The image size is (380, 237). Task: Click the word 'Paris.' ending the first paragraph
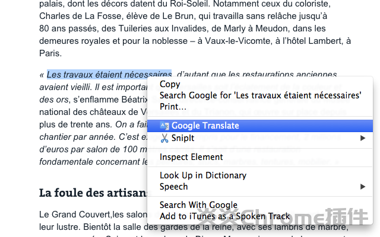(50, 53)
